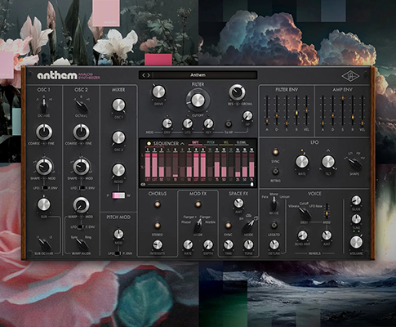Click the Voice Mode Para/Mono/Unison switch
The height and width of the screenshot is (327, 396).
[x=274, y=204]
